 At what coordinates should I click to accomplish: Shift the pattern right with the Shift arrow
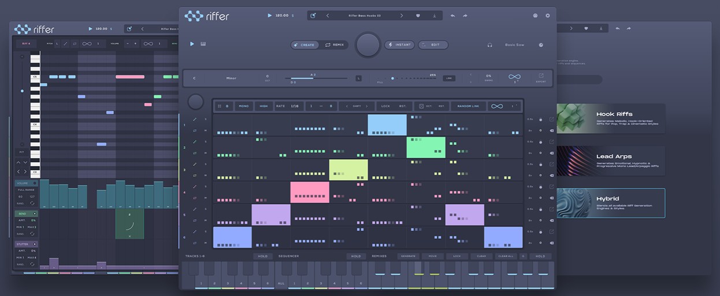pyautogui.click(x=367, y=106)
